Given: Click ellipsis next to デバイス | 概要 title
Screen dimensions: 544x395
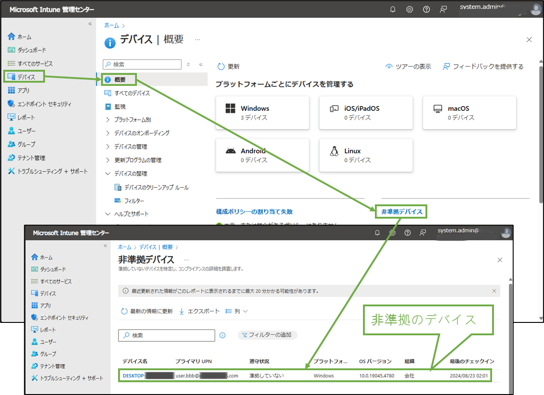Looking at the screenshot, I should coord(198,39).
